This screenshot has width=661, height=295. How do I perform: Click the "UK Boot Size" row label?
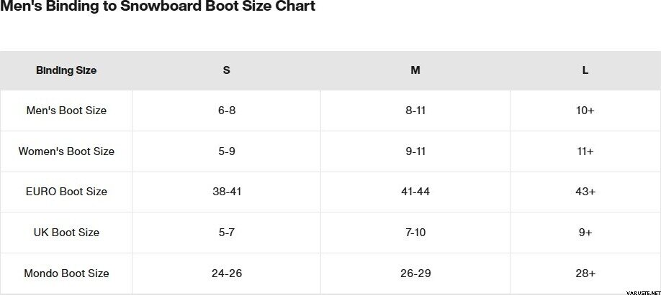coord(66,233)
